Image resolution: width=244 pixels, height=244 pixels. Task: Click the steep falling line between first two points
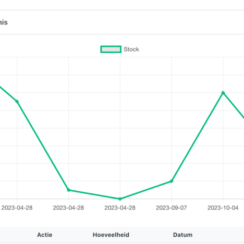tap(43, 145)
